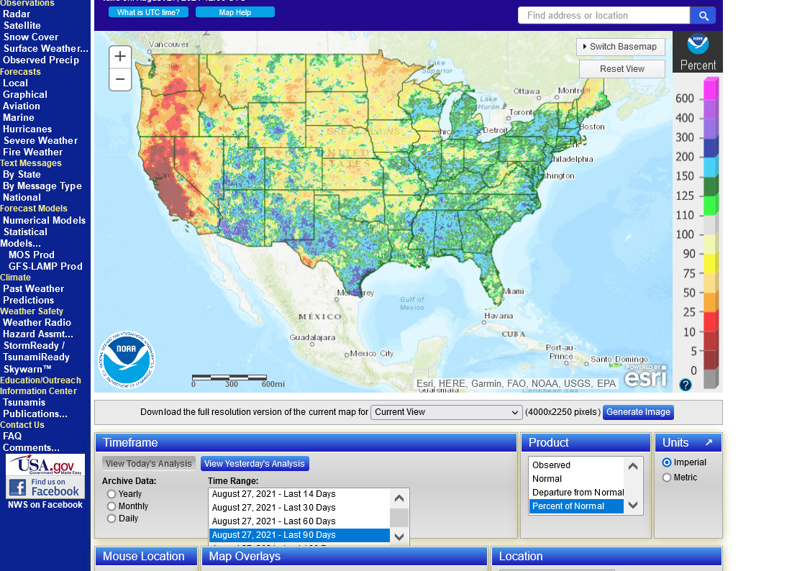Click the Reset View button

(x=622, y=69)
